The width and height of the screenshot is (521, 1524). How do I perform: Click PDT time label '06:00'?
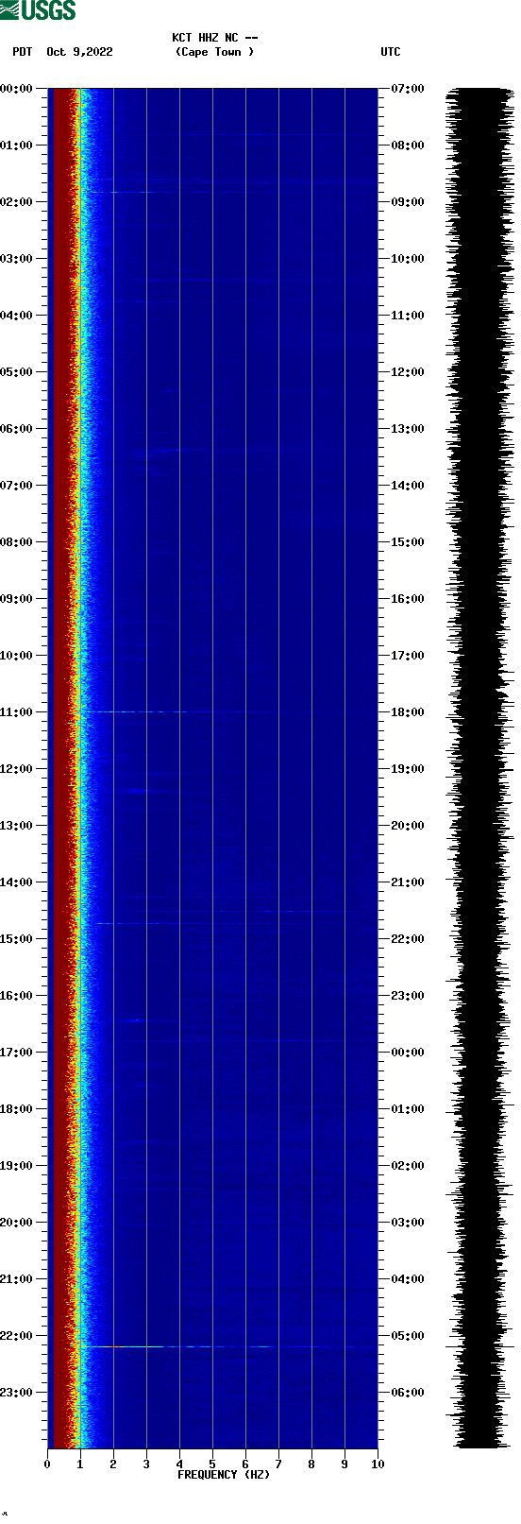17,429
